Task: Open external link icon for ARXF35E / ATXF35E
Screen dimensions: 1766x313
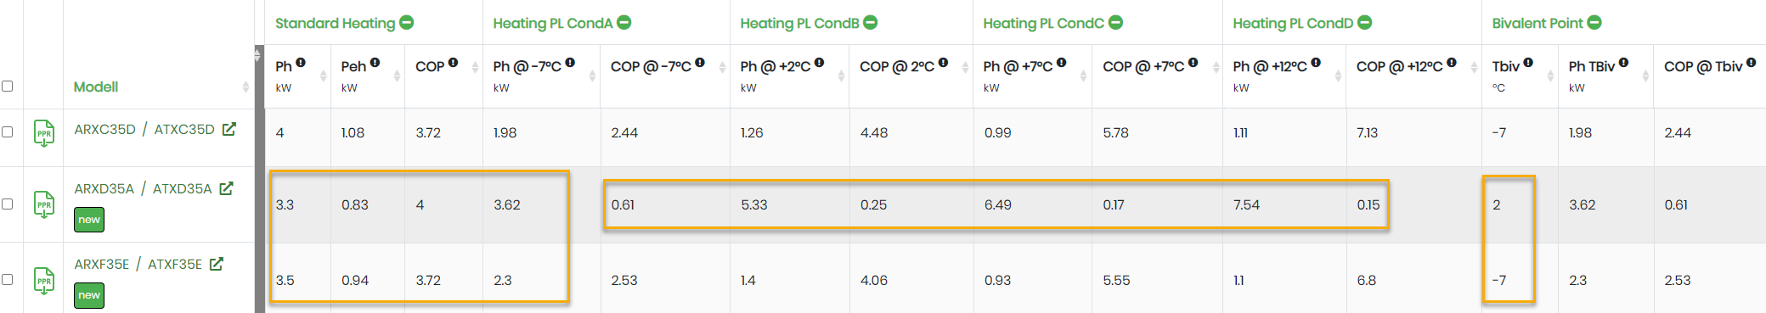Action: click(217, 264)
